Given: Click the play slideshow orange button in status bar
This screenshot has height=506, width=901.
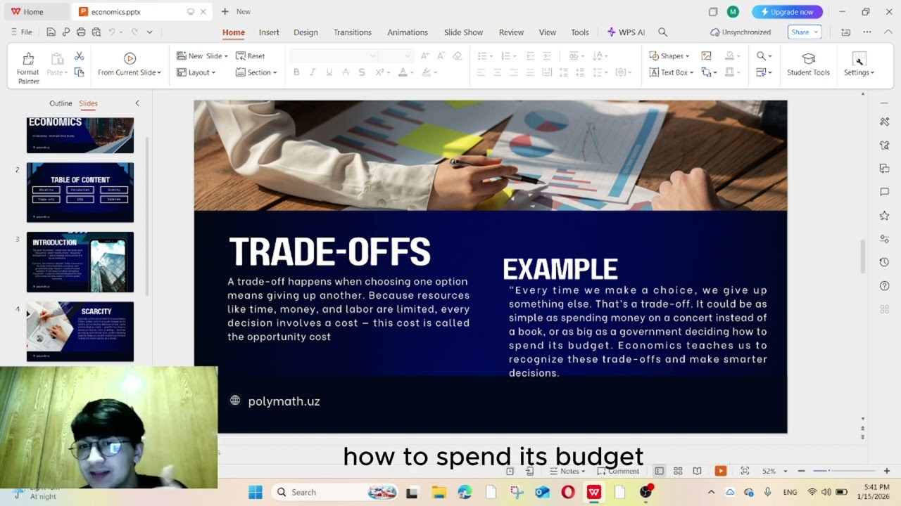Looking at the screenshot, I should 720,471.
